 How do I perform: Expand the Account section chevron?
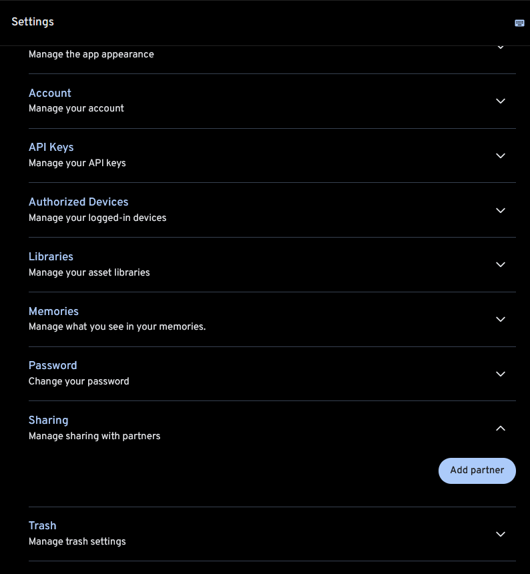click(x=501, y=101)
